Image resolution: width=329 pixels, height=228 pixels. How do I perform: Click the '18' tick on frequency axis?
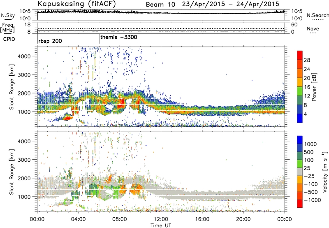pos(28,25)
